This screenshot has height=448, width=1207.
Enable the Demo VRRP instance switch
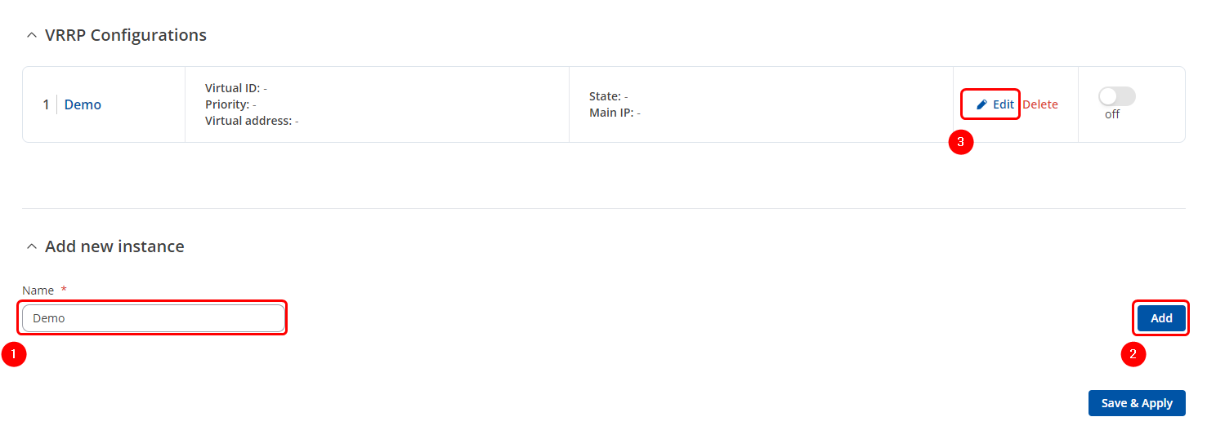pyautogui.click(x=1116, y=97)
